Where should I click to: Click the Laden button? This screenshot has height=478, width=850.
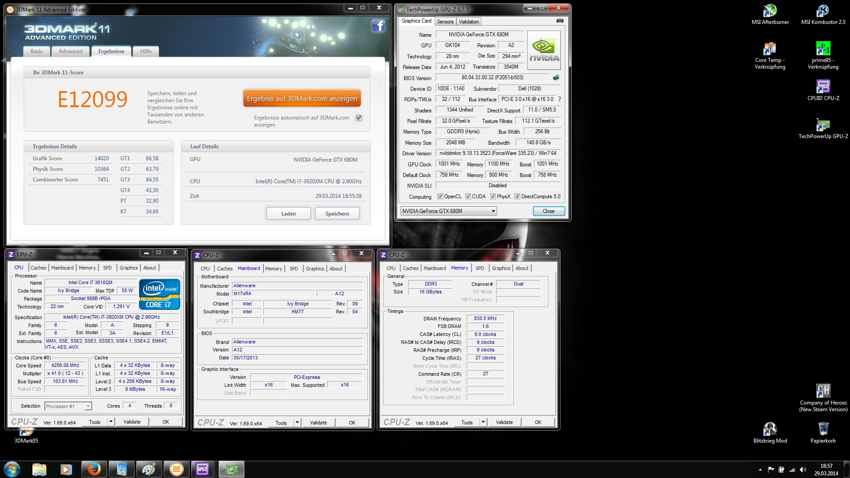point(289,213)
